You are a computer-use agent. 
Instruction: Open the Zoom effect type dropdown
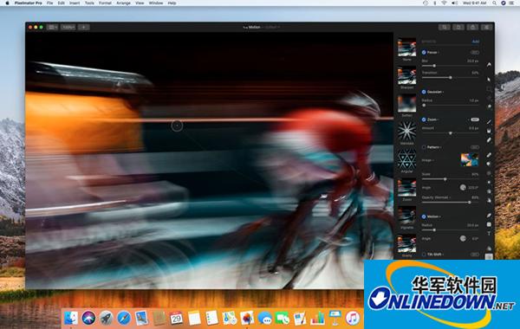[x=432, y=119]
